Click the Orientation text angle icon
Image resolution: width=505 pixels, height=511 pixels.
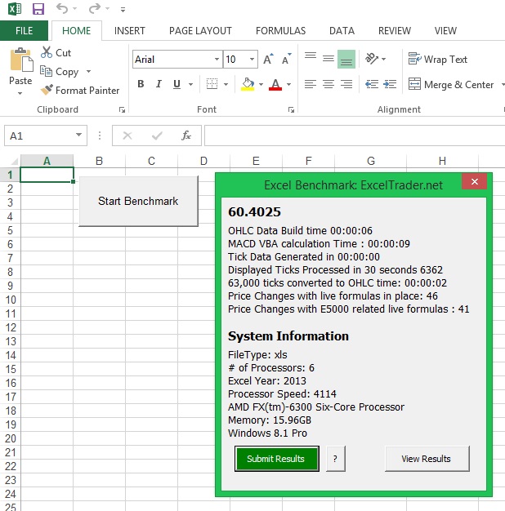point(372,59)
